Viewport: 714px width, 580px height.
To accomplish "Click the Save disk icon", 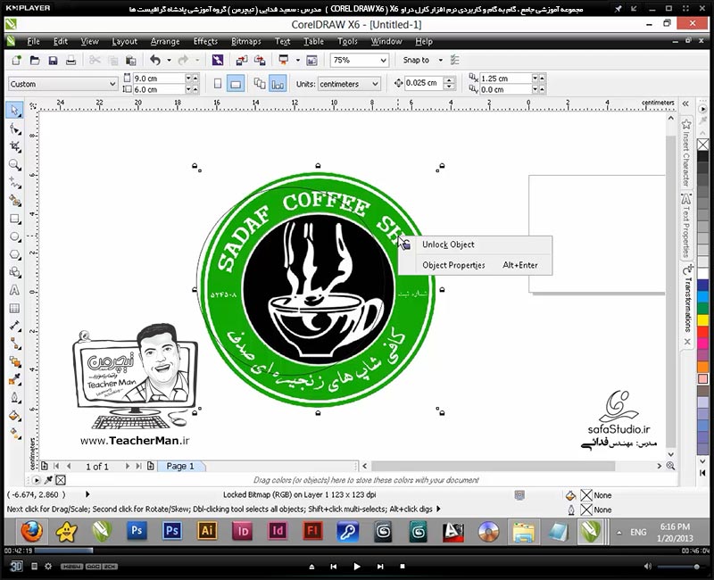I will click(x=53, y=60).
